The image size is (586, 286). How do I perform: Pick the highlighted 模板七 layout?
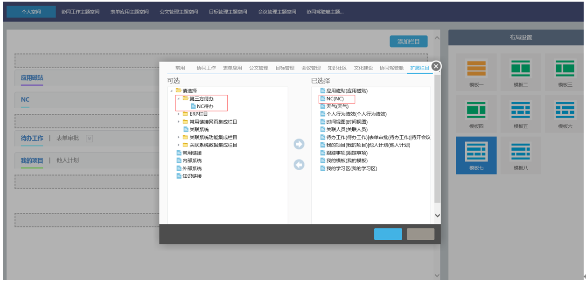(x=476, y=155)
